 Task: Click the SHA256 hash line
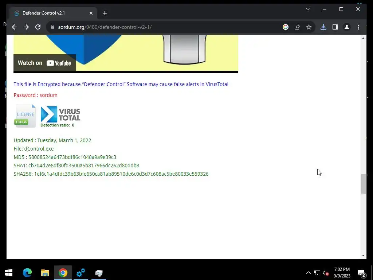[x=111, y=174]
